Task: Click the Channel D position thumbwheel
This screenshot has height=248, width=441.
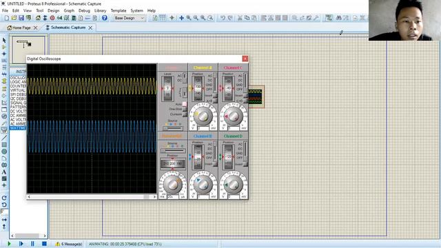Action: (228, 156)
